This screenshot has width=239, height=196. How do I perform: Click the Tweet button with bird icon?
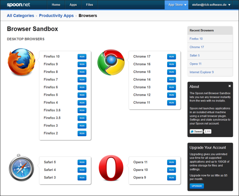[196, 131]
